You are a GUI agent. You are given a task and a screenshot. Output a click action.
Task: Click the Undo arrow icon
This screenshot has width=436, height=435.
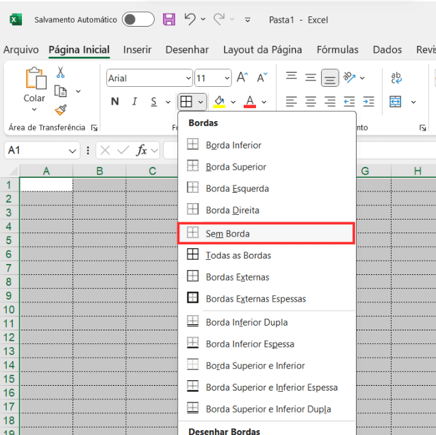click(x=190, y=19)
